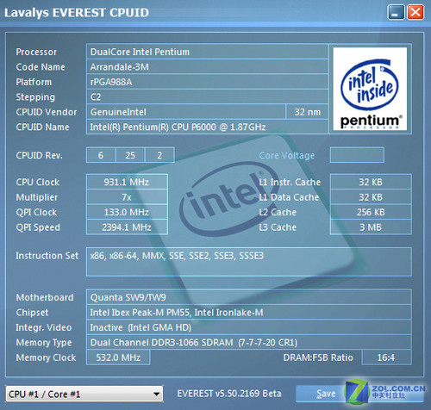The height and width of the screenshot is (410, 431).
Task: Click the 256 KB L2 Cache value
Action: 371,212
